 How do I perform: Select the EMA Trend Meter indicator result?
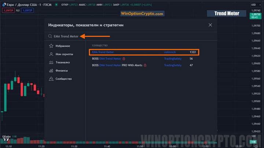103,52
